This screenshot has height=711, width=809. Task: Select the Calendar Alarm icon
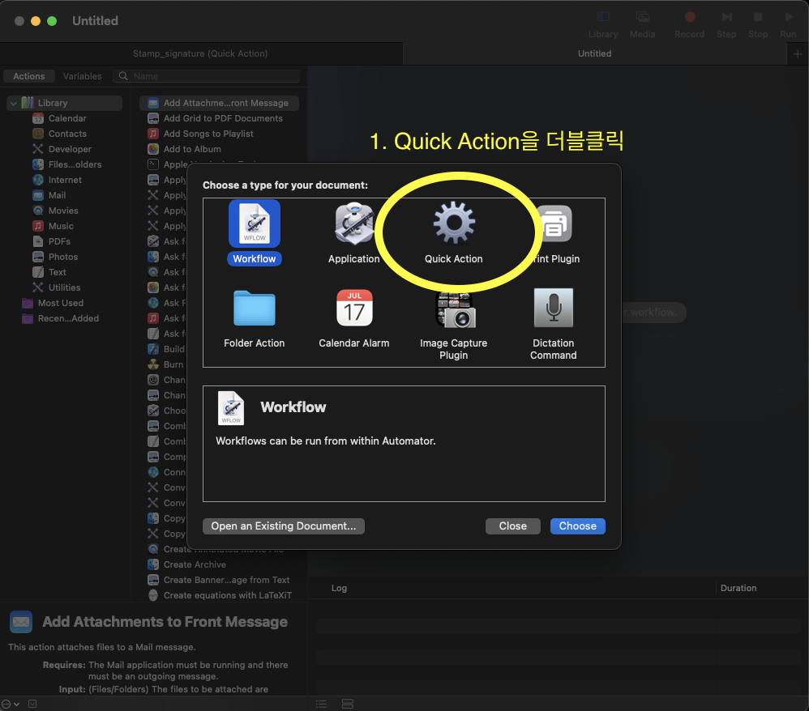click(353, 309)
